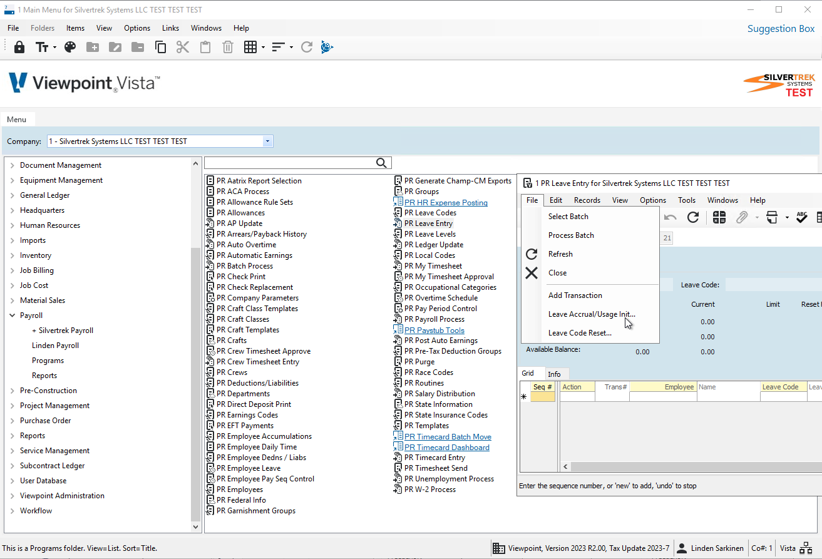The height and width of the screenshot is (559, 822).
Task: Click the sort lines icon
Action: (278, 47)
